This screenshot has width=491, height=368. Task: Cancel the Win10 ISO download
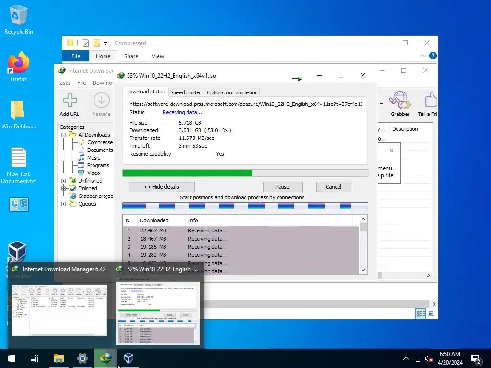tap(334, 187)
